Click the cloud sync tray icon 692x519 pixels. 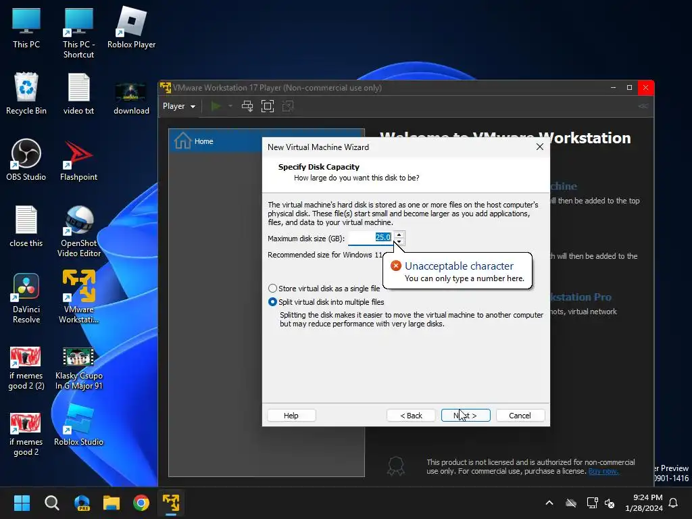point(571,503)
